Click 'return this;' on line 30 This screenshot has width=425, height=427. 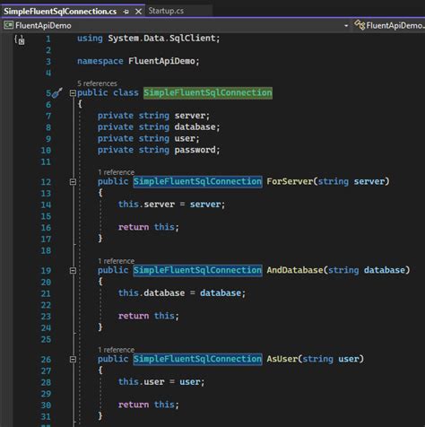(x=148, y=405)
